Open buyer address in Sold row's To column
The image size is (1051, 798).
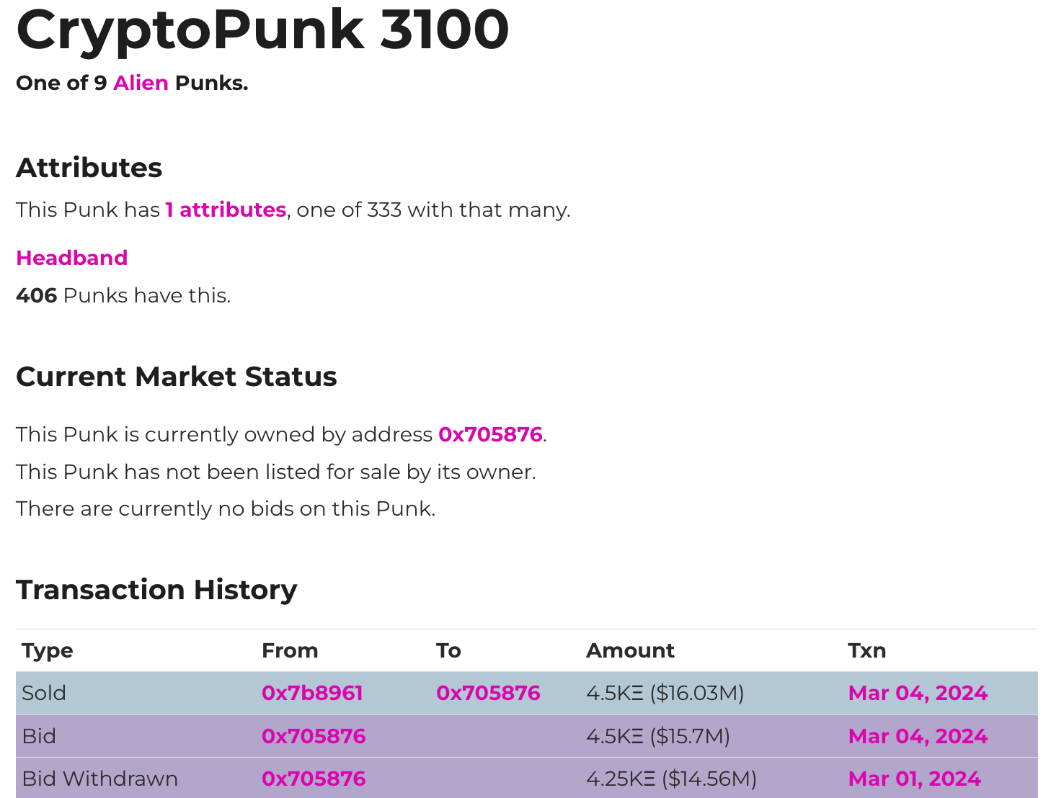click(488, 693)
